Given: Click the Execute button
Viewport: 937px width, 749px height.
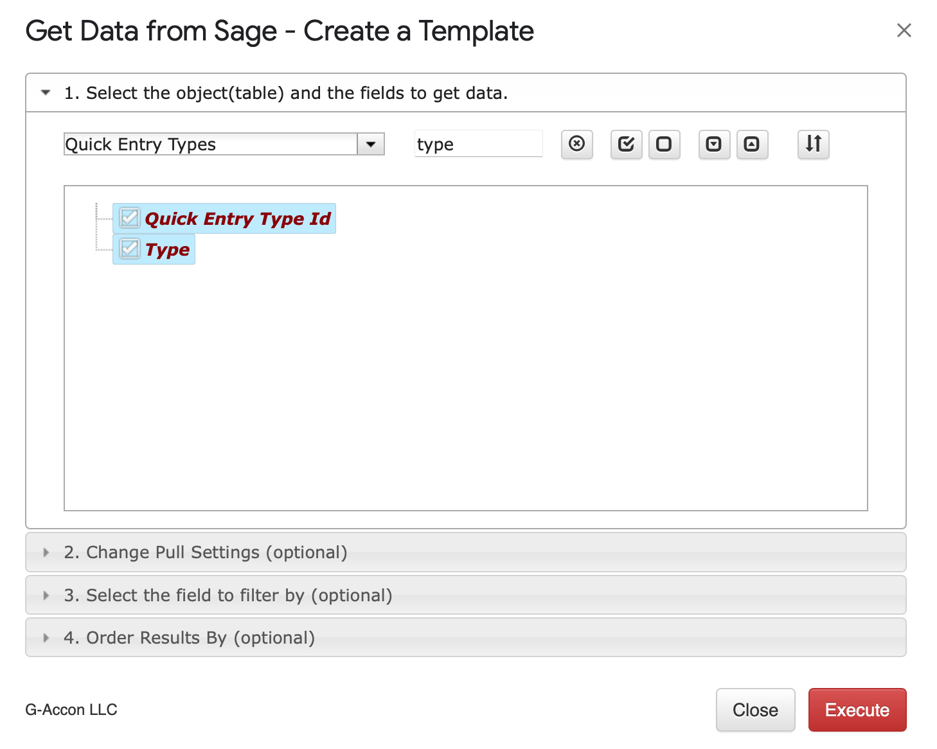Looking at the screenshot, I should click(857, 710).
